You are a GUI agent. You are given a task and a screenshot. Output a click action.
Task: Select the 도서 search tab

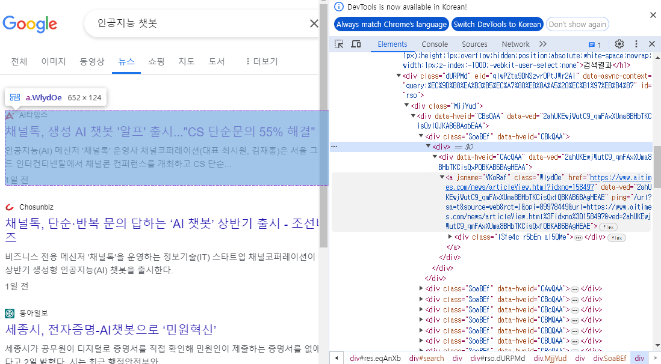click(x=216, y=61)
